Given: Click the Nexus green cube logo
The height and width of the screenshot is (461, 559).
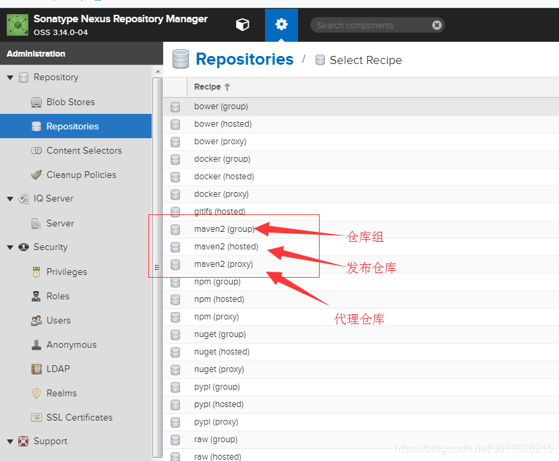Looking at the screenshot, I should tap(17, 25).
